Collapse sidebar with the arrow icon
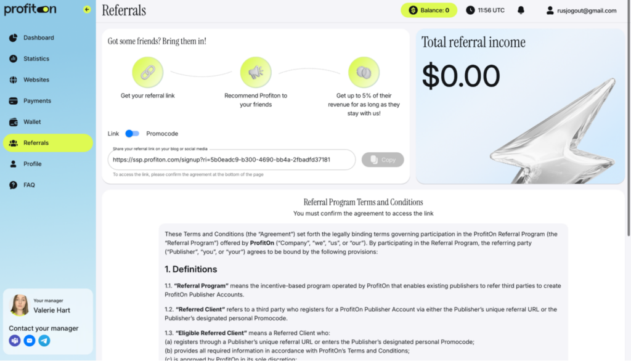This screenshot has width=631, height=361. (87, 9)
